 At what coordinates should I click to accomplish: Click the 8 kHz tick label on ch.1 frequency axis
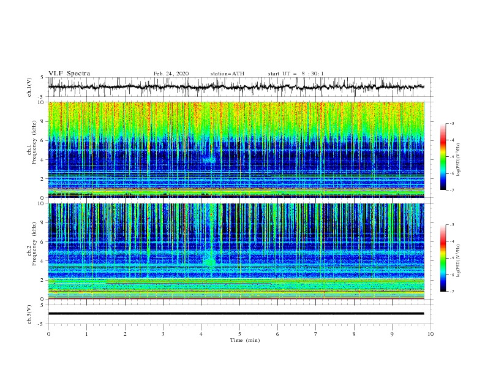click(x=42, y=121)
